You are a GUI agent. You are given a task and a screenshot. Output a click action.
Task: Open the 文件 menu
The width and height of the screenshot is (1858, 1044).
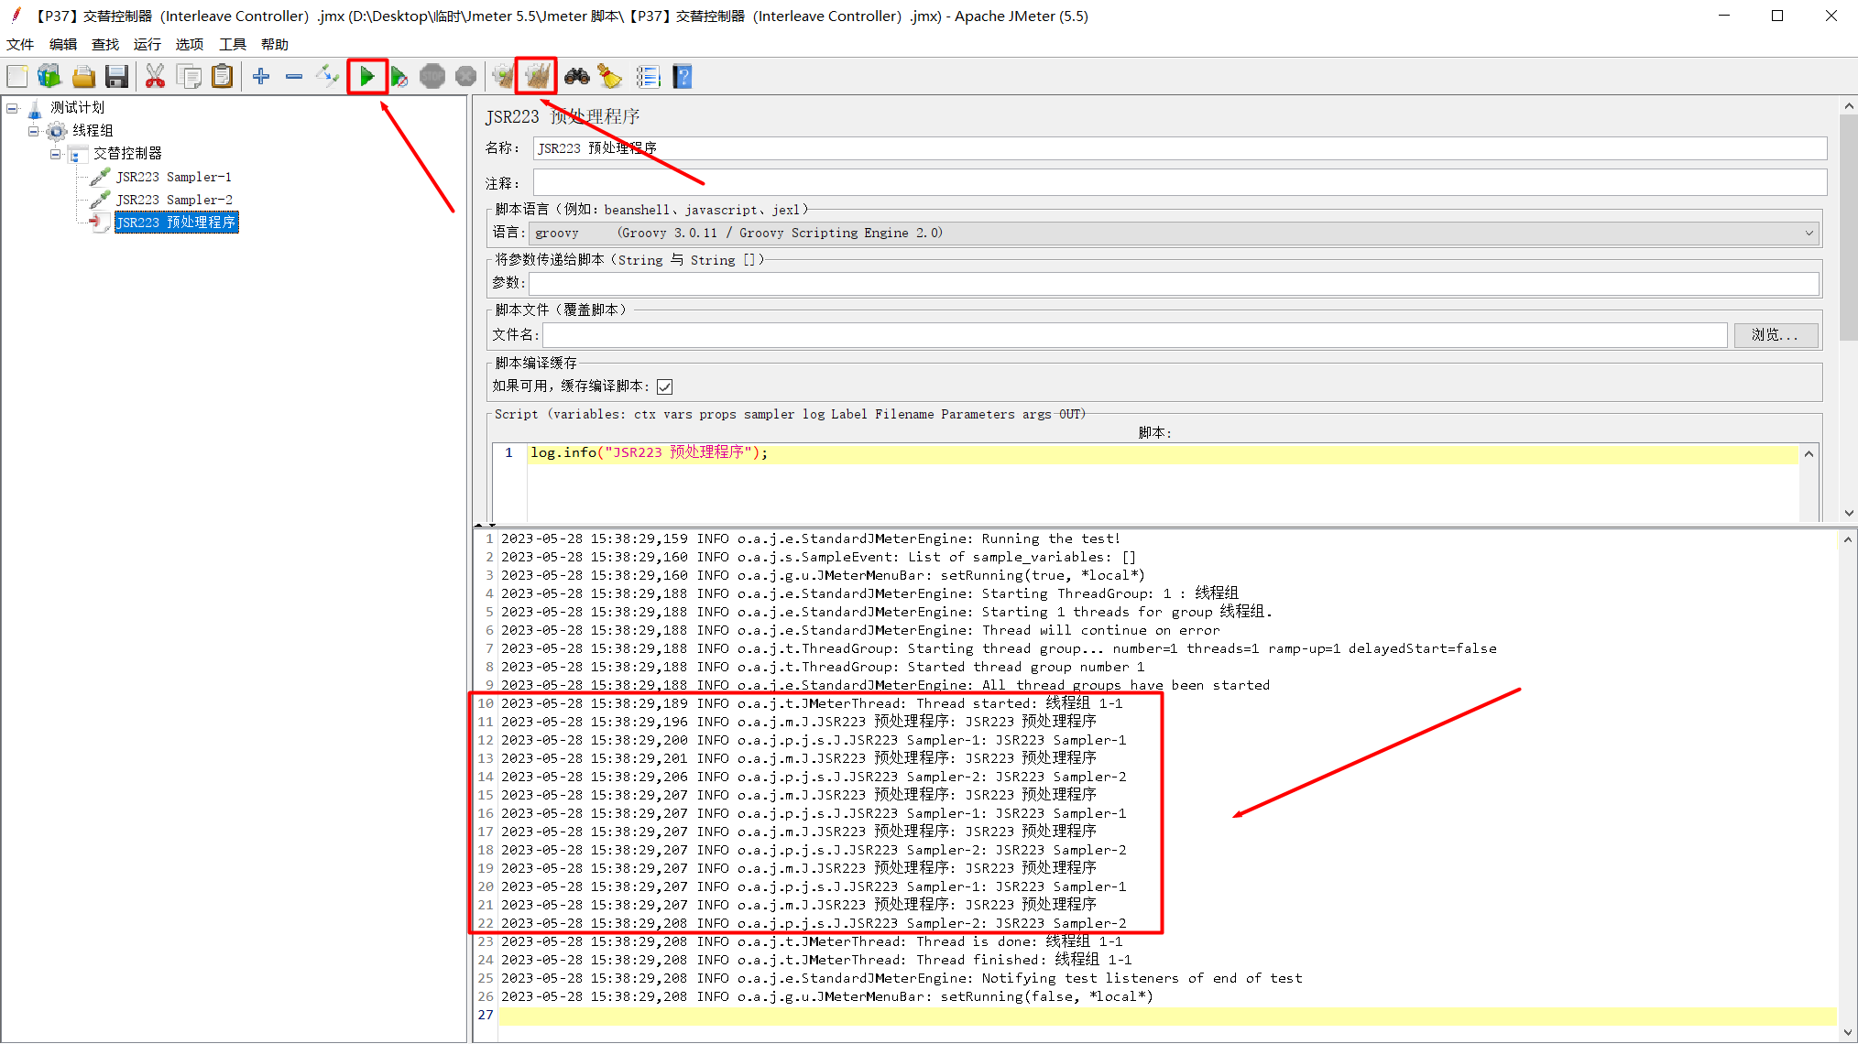click(20, 44)
